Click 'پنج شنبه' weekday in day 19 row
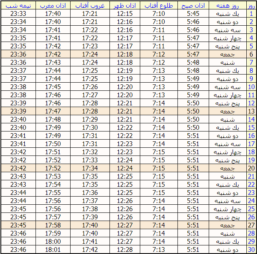Viewport: 257px width, 254px height. click(227, 160)
